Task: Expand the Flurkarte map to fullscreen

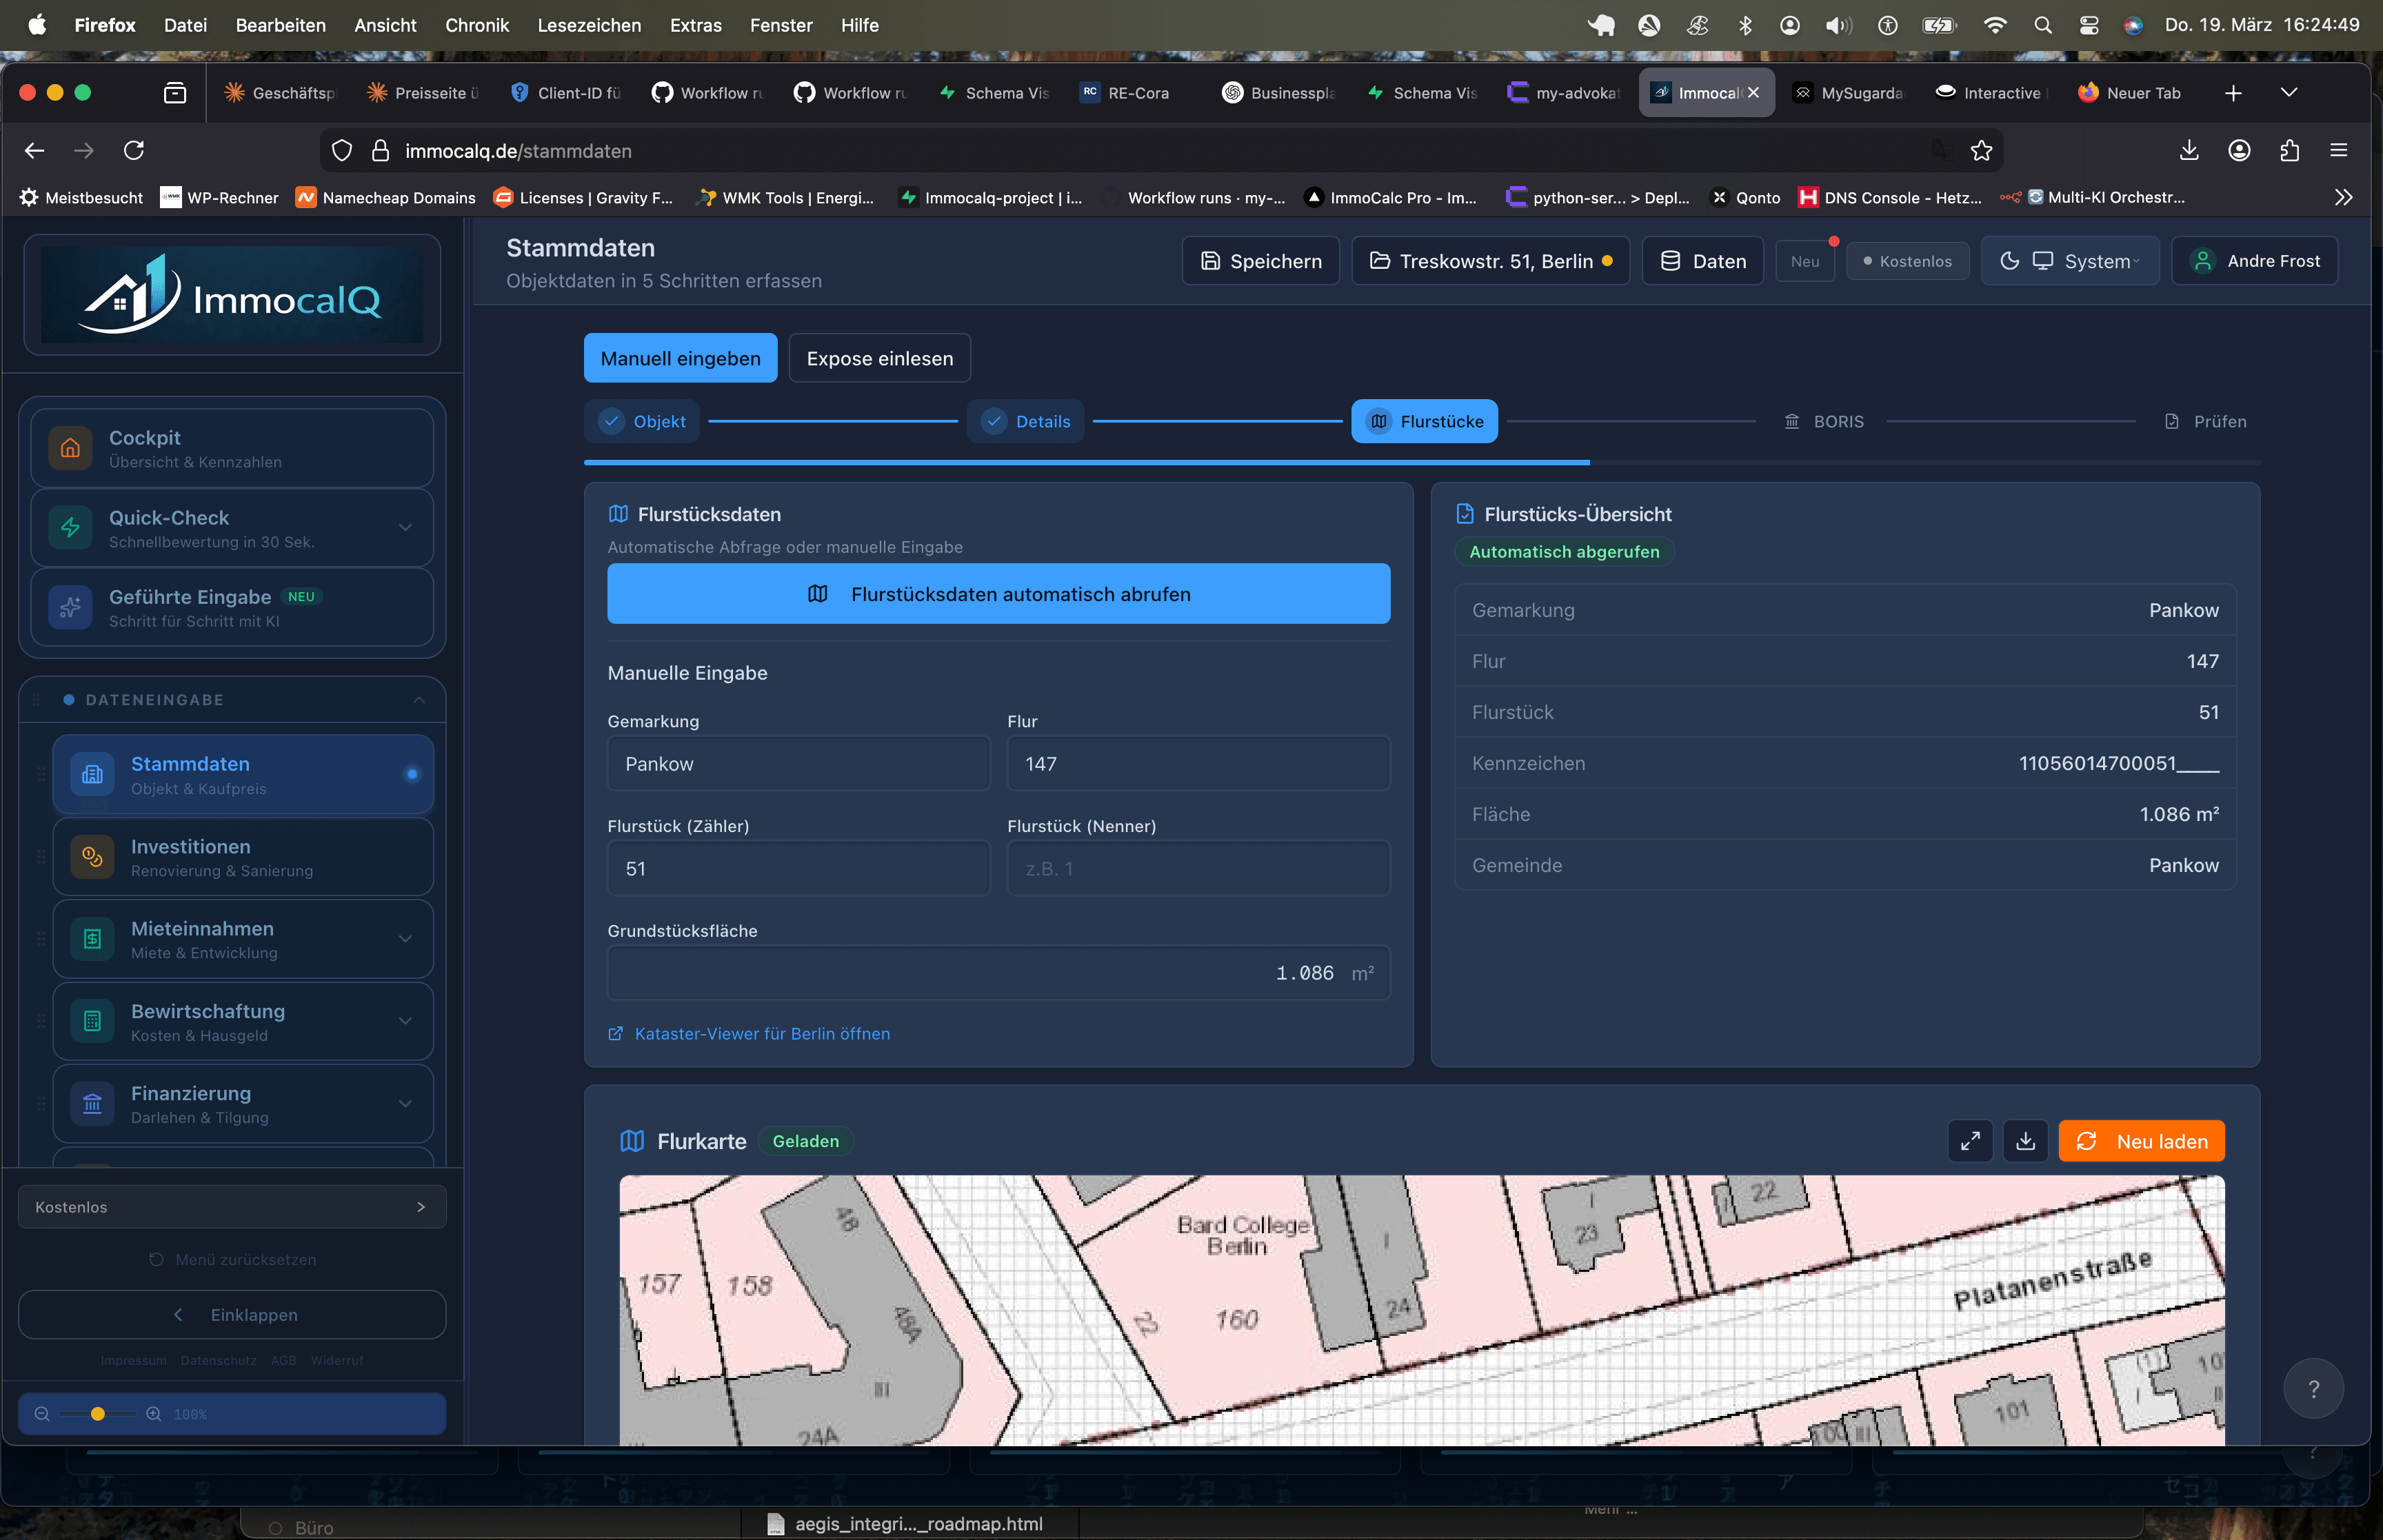Action: click(1970, 1141)
